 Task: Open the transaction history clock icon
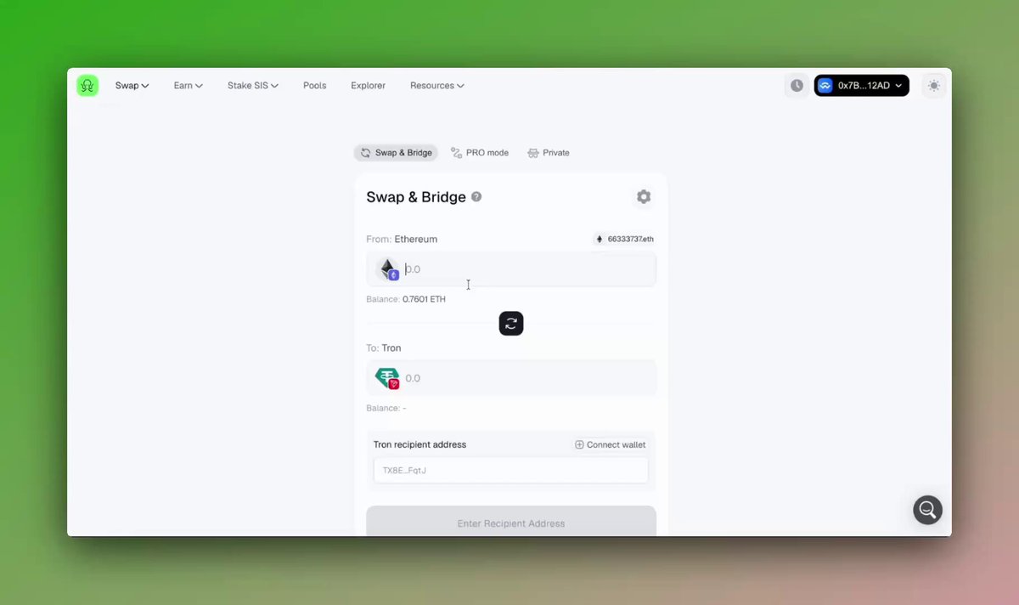[x=797, y=86]
